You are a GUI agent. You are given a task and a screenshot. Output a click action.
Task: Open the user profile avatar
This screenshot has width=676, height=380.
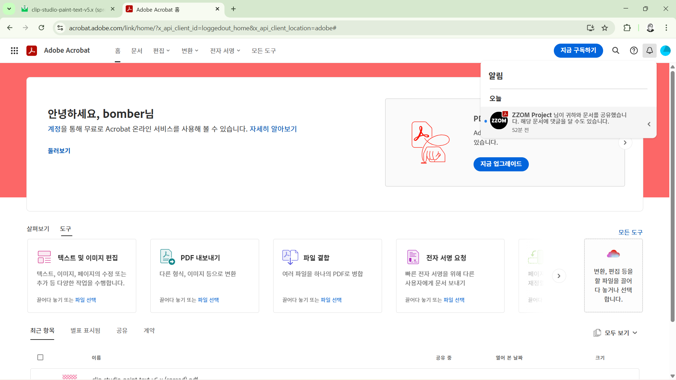point(665,51)
